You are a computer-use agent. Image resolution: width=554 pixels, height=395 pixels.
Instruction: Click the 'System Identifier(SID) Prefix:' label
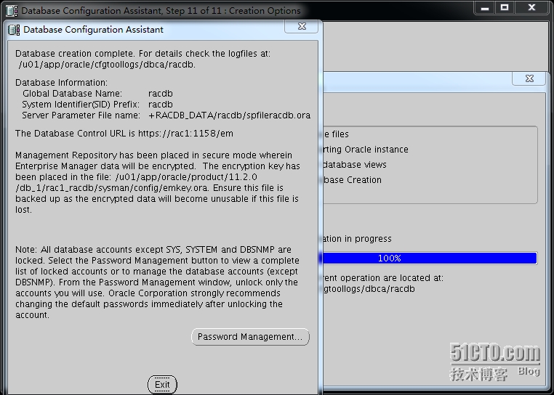pyautogui.click(x=81, y=105)
